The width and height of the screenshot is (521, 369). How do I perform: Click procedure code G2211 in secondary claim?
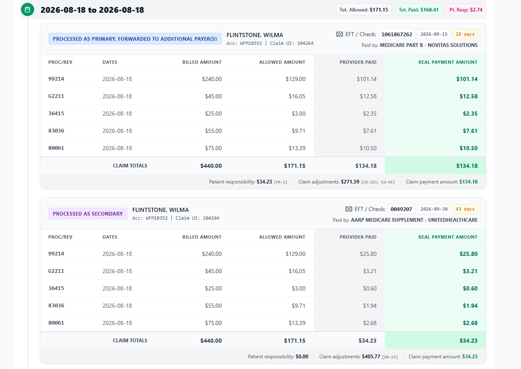click(56, 271)
